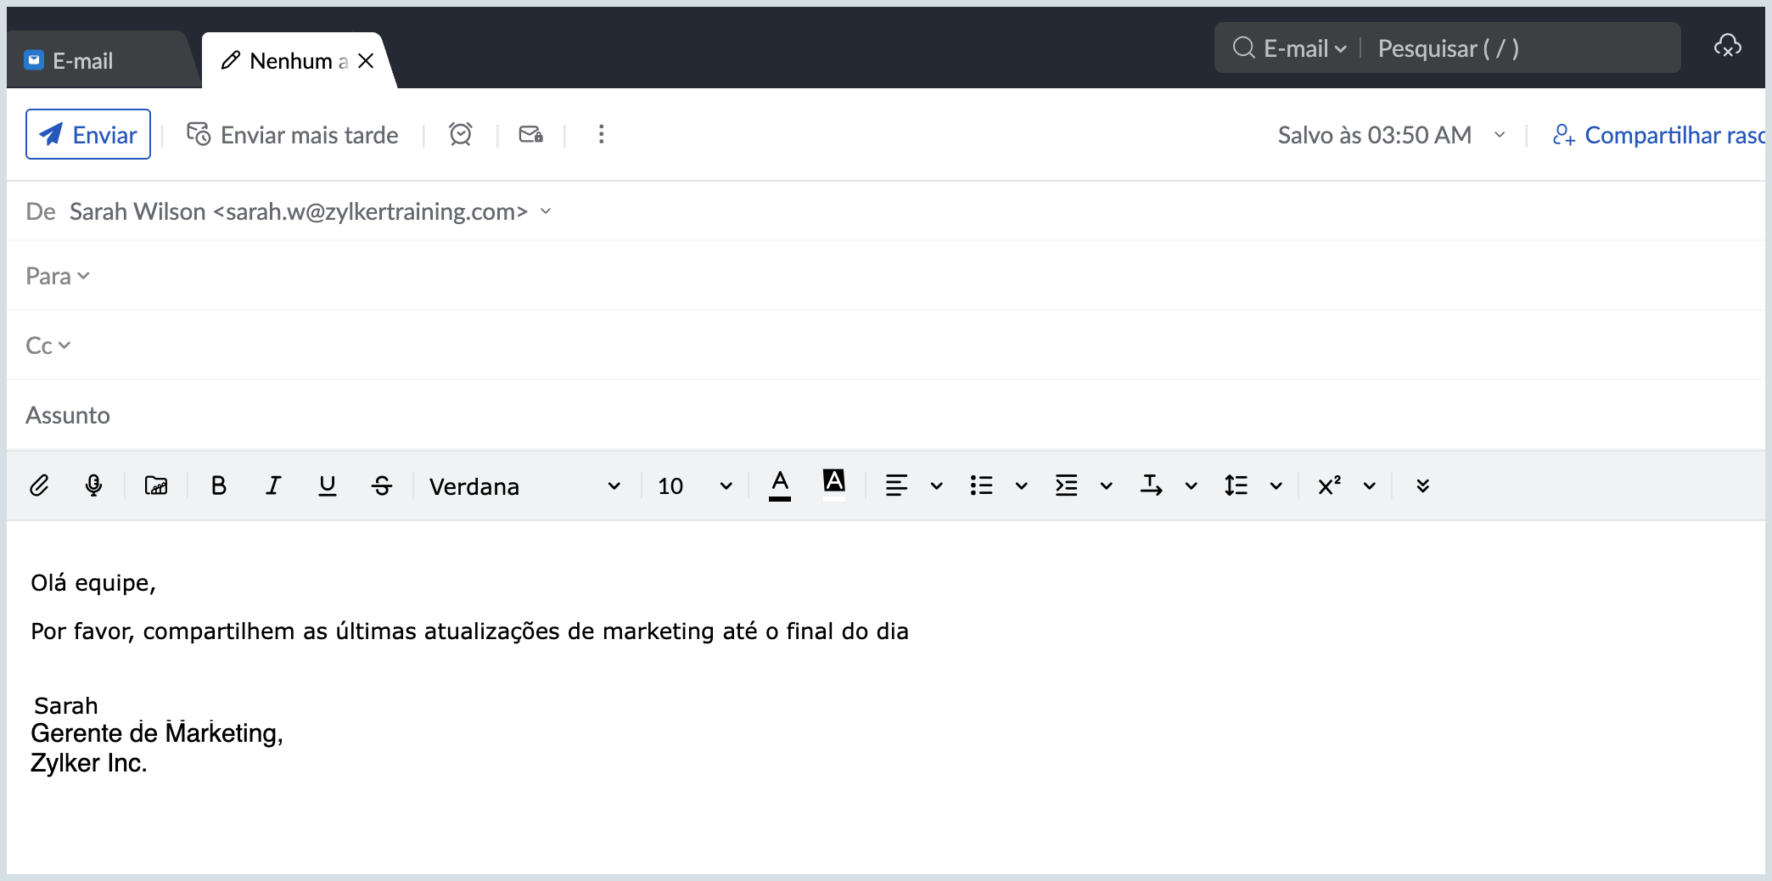
Task: Open the font size 10 dropdown
Action: [x=693, y=486]
